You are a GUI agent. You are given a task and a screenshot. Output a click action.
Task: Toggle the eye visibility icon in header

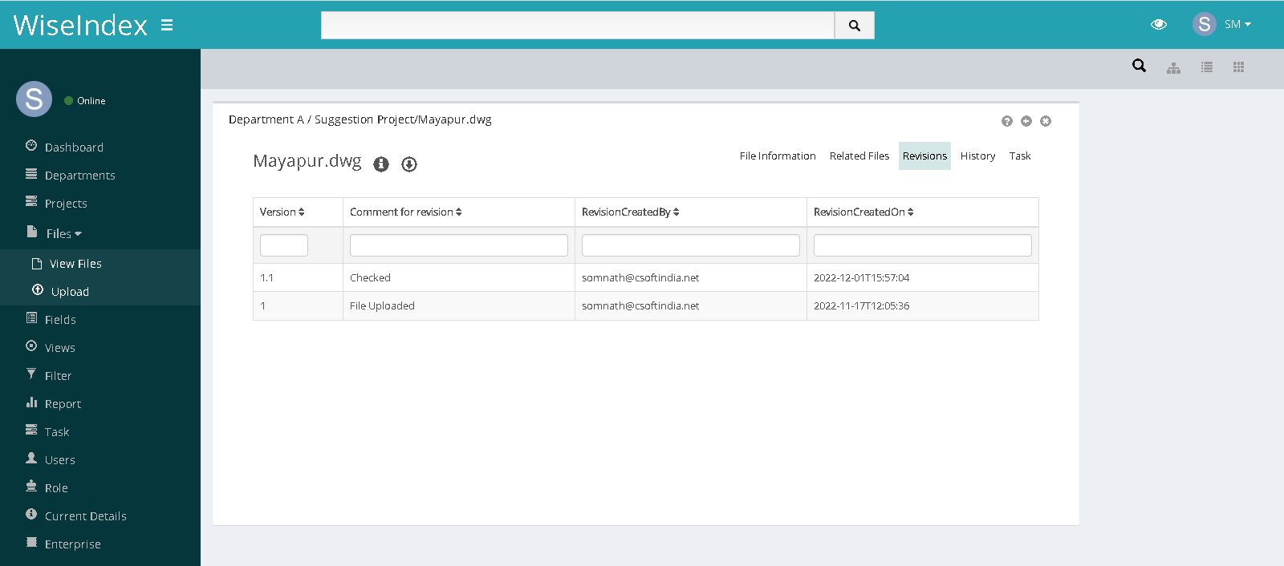click(1158, 25)
